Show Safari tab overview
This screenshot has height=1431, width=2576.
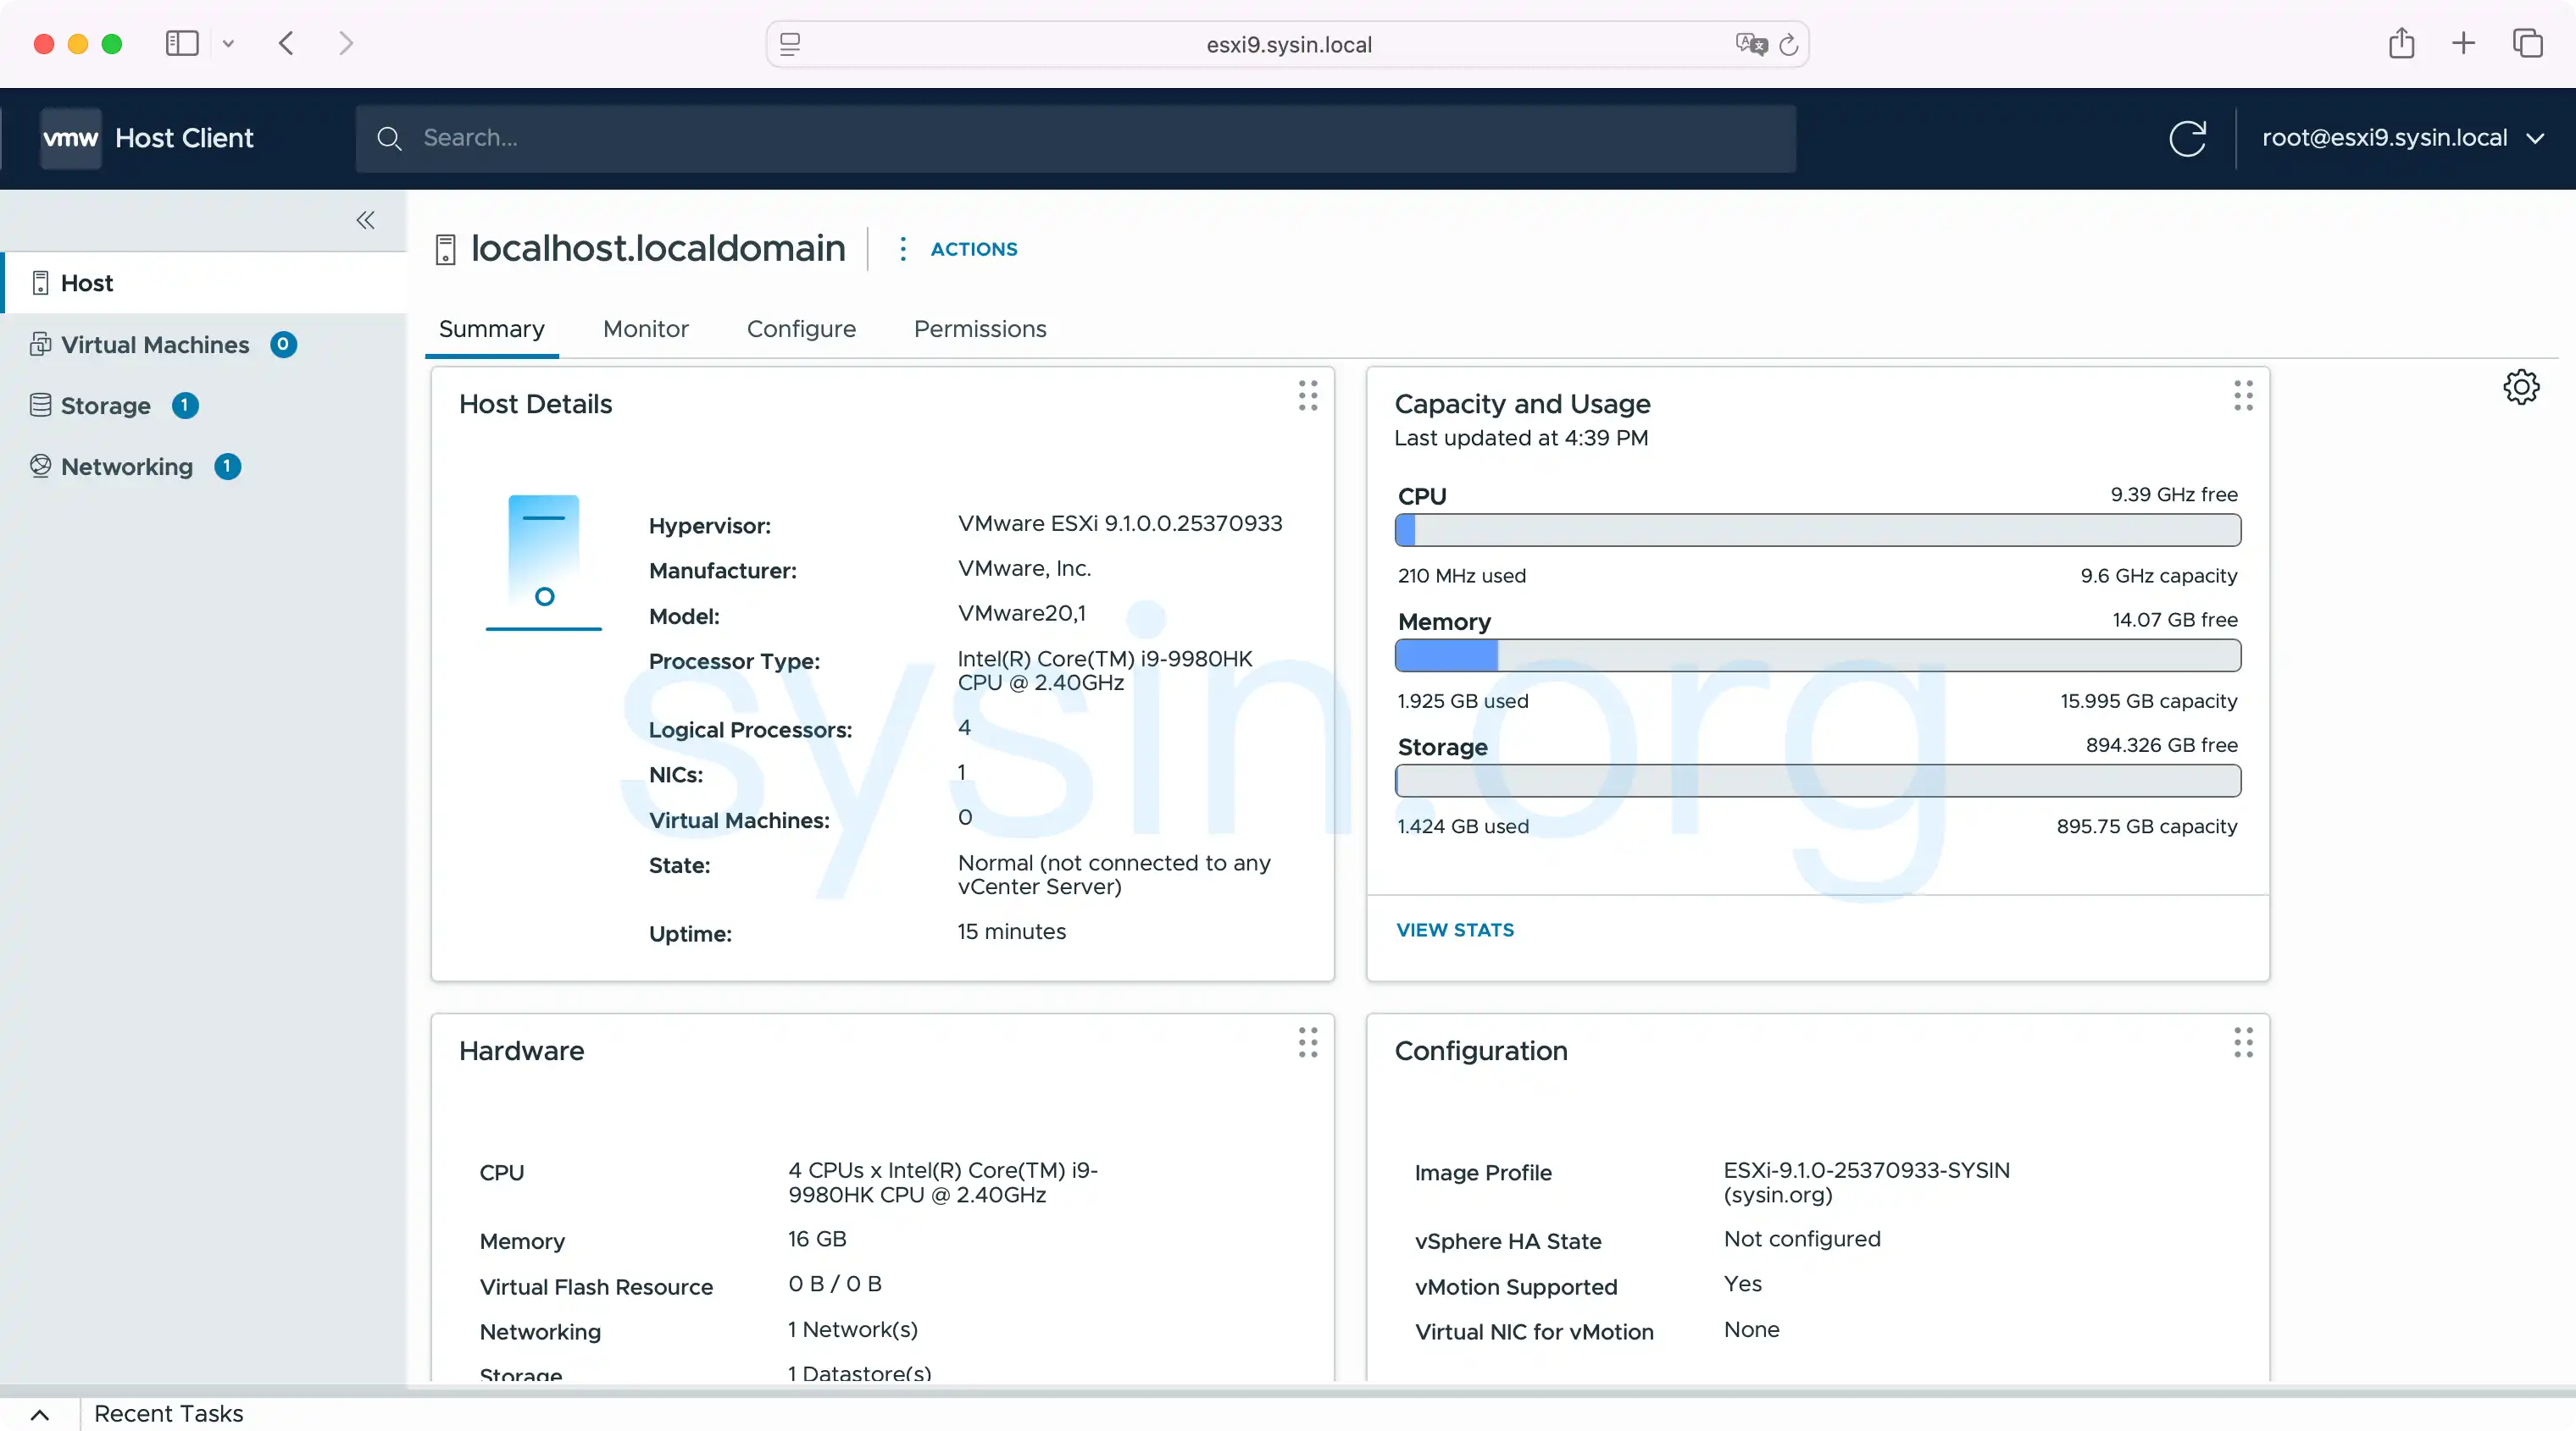point(2527,43)
